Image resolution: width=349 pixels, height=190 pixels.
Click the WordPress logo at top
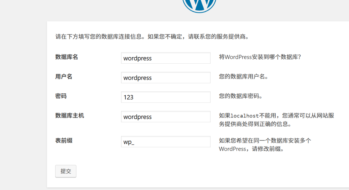[x=199, y=6]
